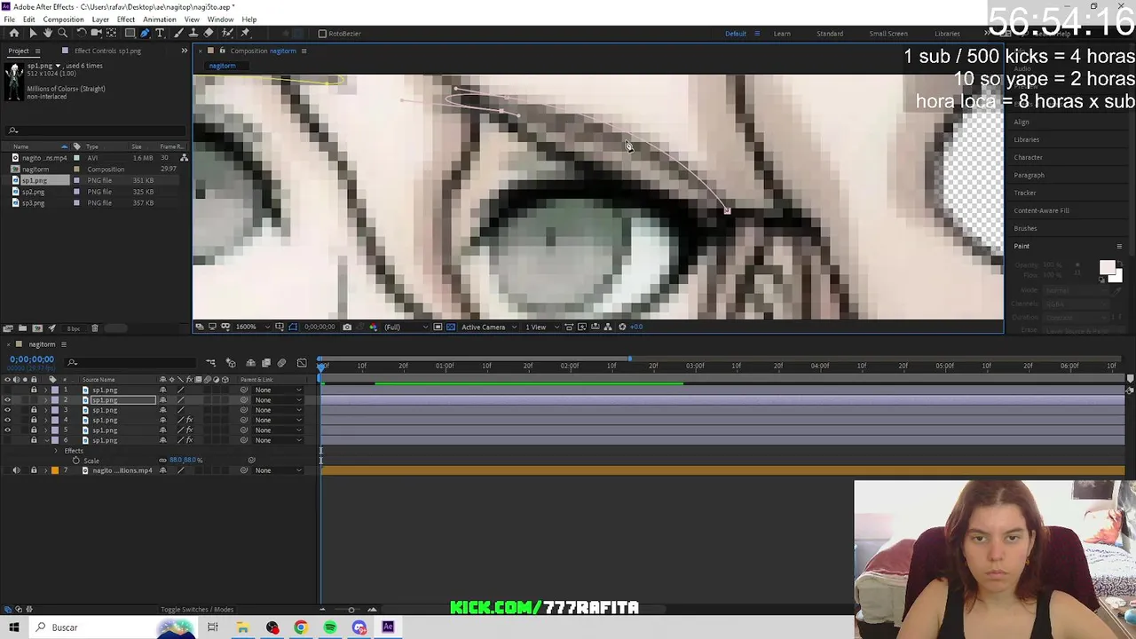Open the Layer menu

click(x=100, y=20)
